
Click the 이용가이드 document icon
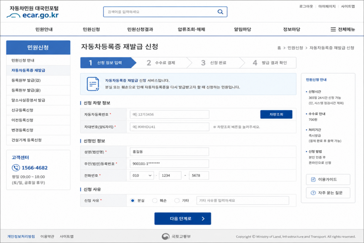(313, 179)
